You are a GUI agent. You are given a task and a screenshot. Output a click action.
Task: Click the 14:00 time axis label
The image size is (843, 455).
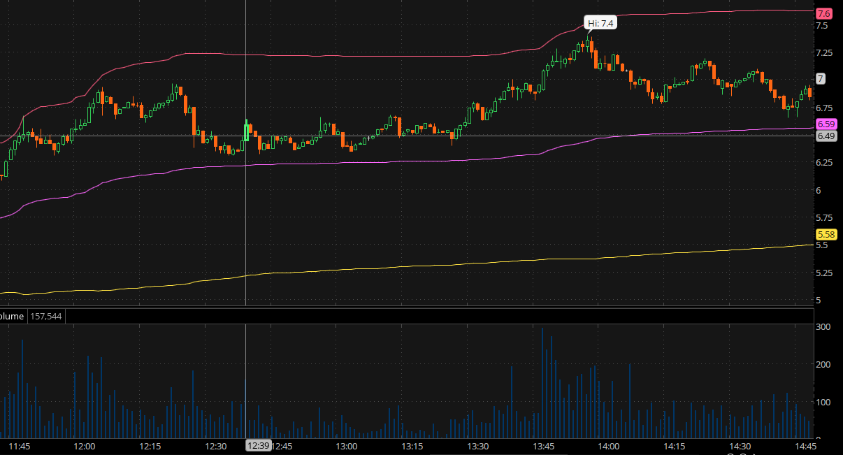coord(609,446)
